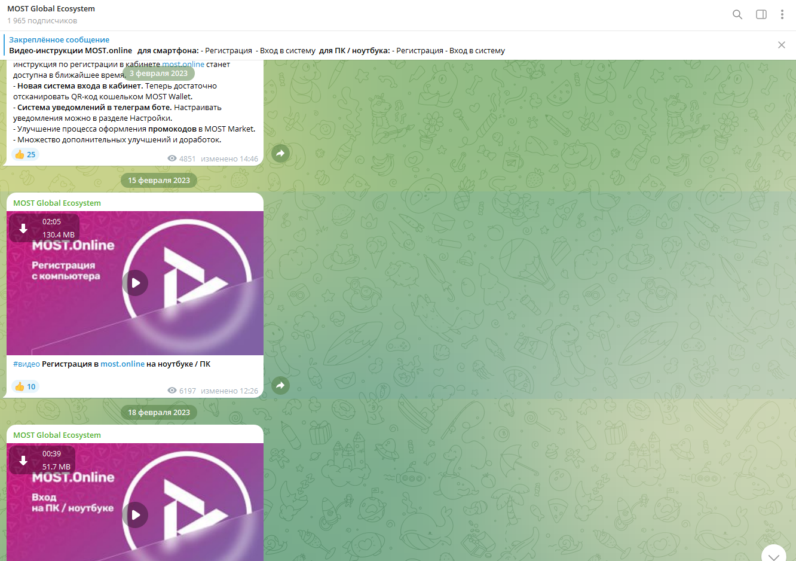Toggle the right sidebar panel icon
The height and width of the screenshot is (561, 796).
click(x=761, y=14)
